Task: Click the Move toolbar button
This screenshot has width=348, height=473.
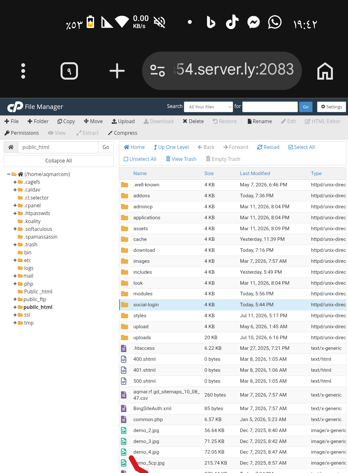Action: [93, 121]
